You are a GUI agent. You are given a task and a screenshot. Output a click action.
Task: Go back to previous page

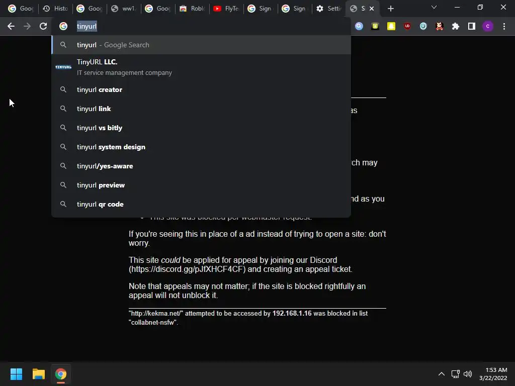coord(11,26)
